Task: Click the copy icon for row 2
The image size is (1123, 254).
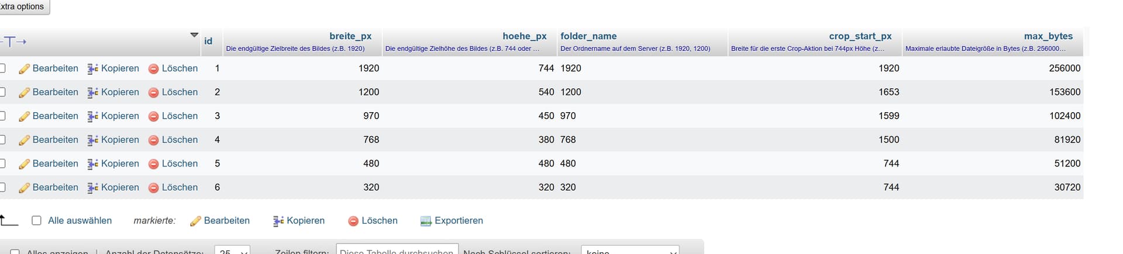Action: click(92, 92)
